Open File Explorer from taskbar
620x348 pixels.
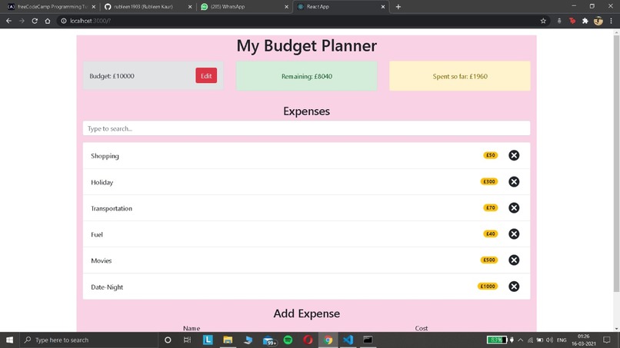click(x=228, y=340)
